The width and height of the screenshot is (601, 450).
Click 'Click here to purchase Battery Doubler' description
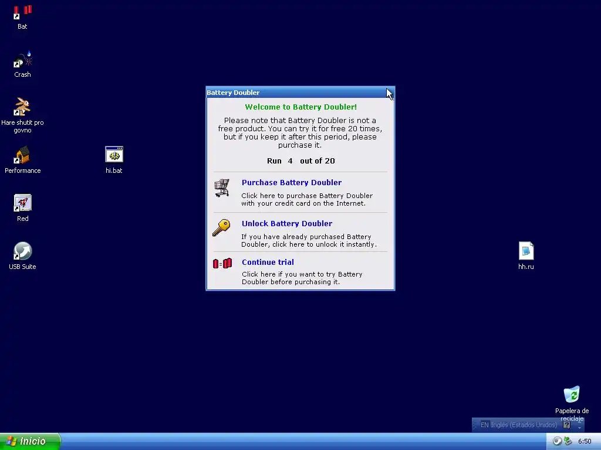click(306, 199)
